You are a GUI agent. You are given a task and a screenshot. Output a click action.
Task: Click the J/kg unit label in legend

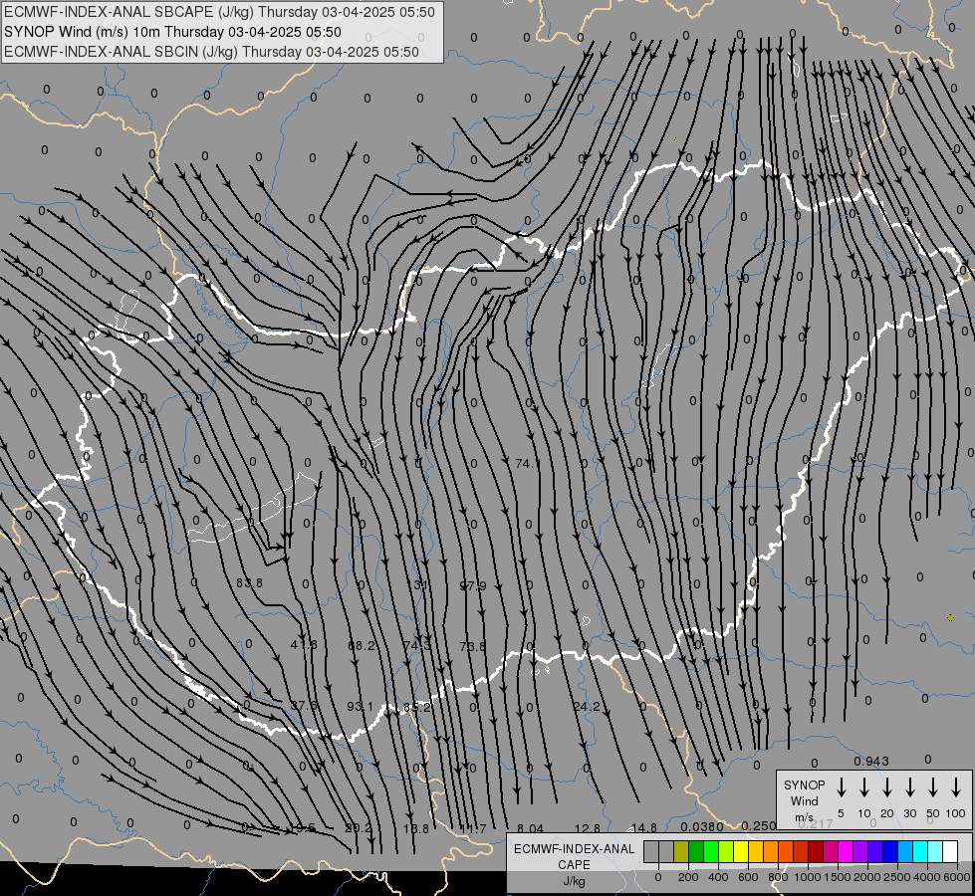coord(574,881)
